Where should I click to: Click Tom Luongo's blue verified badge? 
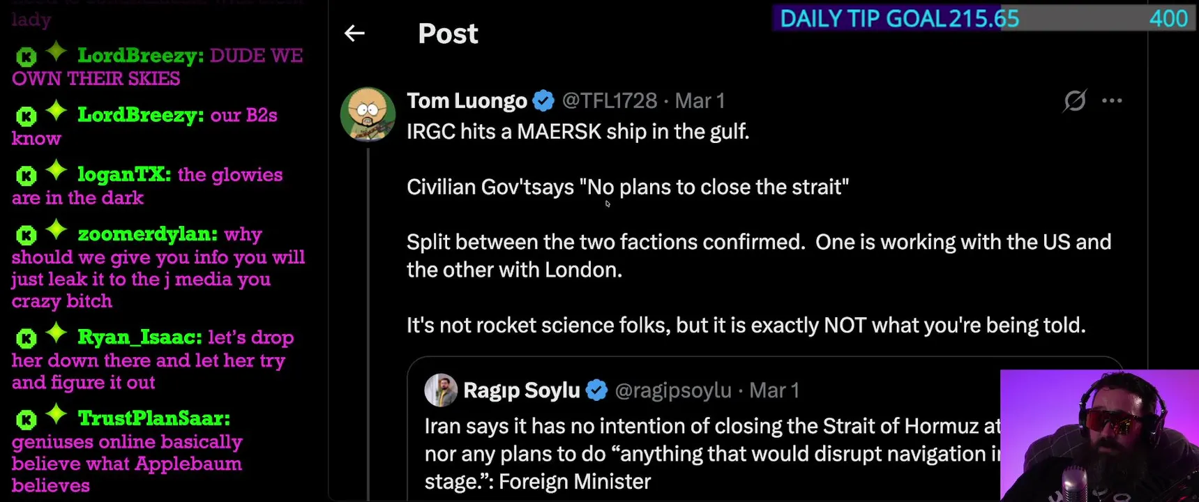(543, 101)
